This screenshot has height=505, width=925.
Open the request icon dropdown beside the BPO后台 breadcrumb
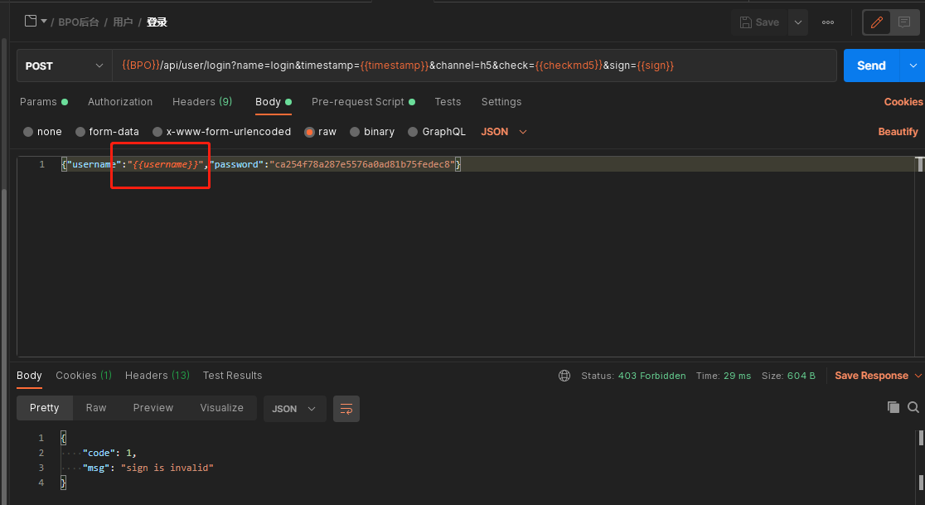(x=36, y=22)
